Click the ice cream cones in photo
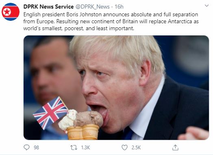 (83, 132)
